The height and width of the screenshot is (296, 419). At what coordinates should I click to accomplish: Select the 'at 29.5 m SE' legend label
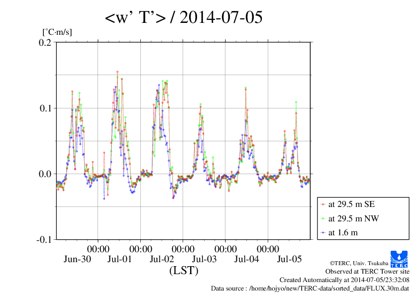click(x=351, y=204)
